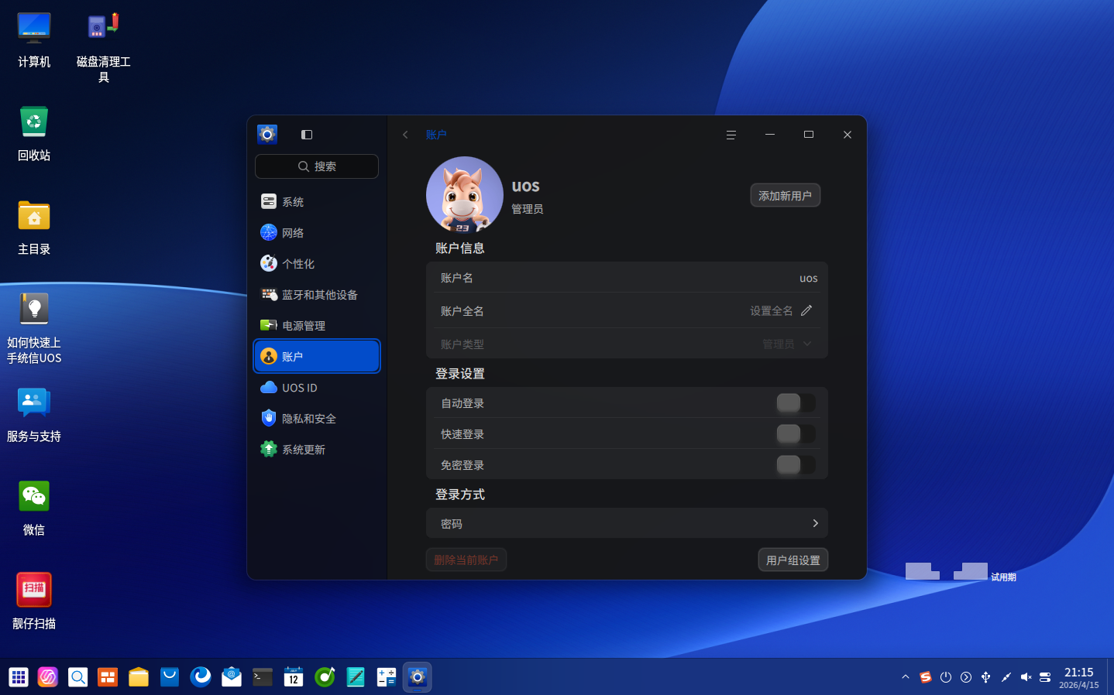The width and height of the screenshot is (1114, 695).
Task: Go back using the left arrow
Action: pyautogui.click(x=405, y=135)
